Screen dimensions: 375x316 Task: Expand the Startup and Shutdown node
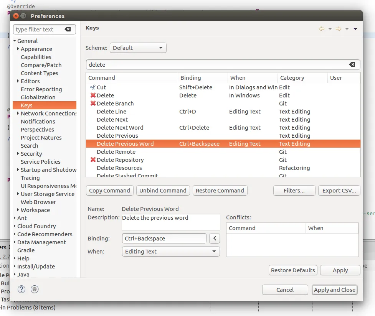tap(18, 170)
